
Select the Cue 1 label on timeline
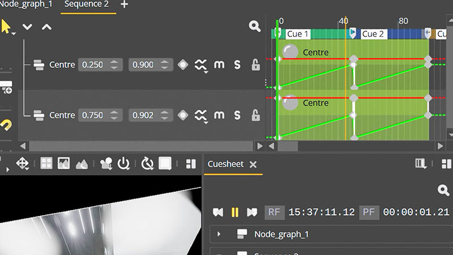(297, 34)
